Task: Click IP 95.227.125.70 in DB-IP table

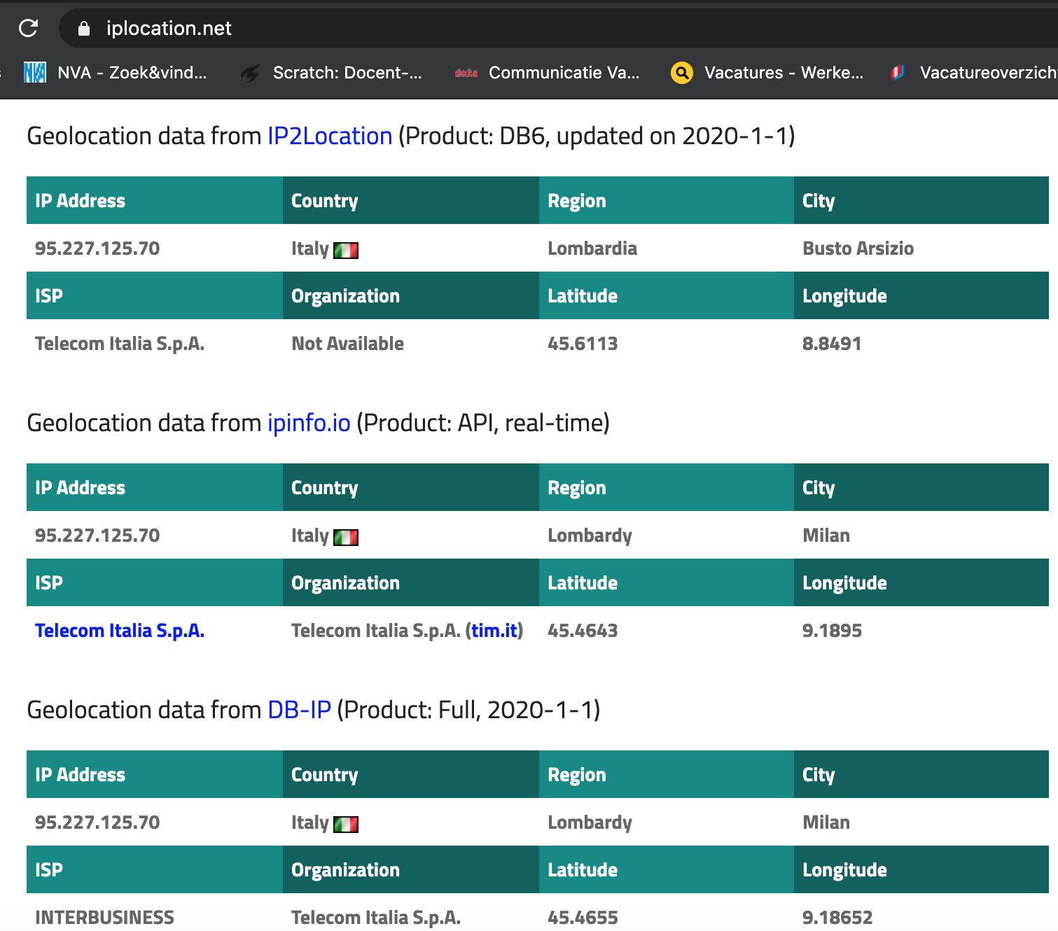Action: pos(97,822)
